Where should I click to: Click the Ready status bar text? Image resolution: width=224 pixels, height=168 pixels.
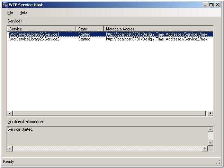point(9,161)
